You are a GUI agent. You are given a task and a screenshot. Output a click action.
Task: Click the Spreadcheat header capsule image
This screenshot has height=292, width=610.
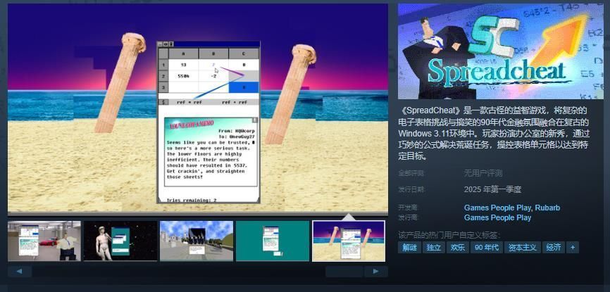coord(500,51)
